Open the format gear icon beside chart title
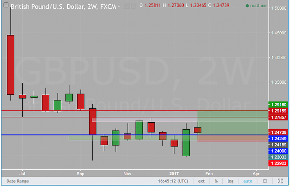This screenshot has width=290, height=186. [133, 7]
